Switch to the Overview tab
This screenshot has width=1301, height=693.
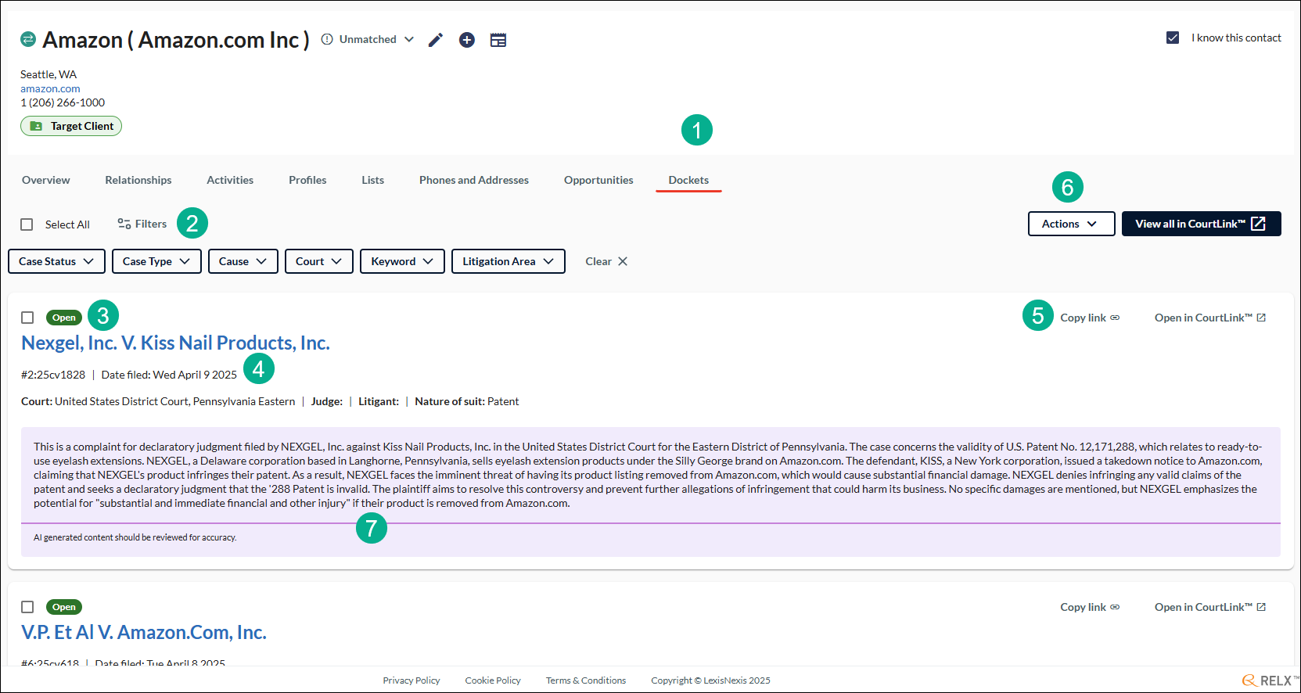click(46, 180)
